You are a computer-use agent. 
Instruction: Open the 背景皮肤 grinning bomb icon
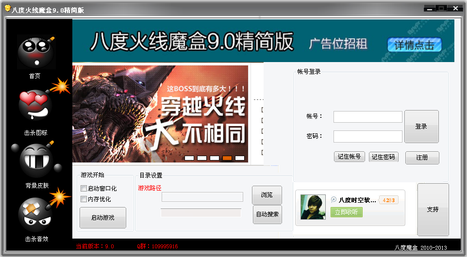(36, 160)
